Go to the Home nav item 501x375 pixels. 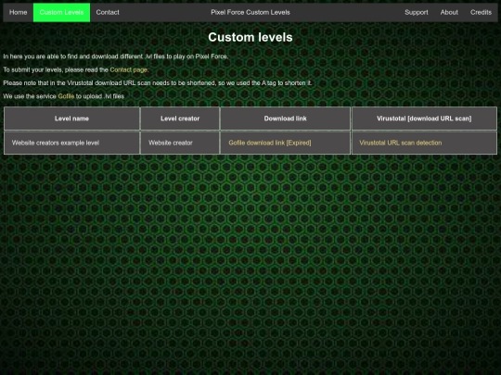[18, 12]
